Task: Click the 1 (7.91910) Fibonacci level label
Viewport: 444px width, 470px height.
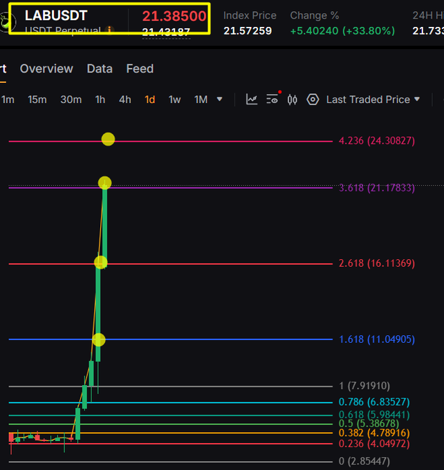Action: click(364, 386)
